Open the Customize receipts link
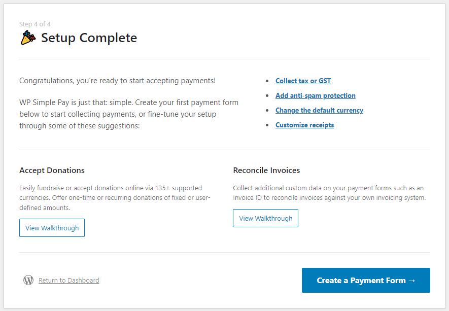Screen dimensions: 449x311 pyautogui.click(x=304, y=125)
